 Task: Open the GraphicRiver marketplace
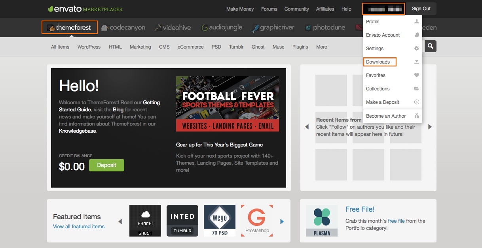[273, 28]
